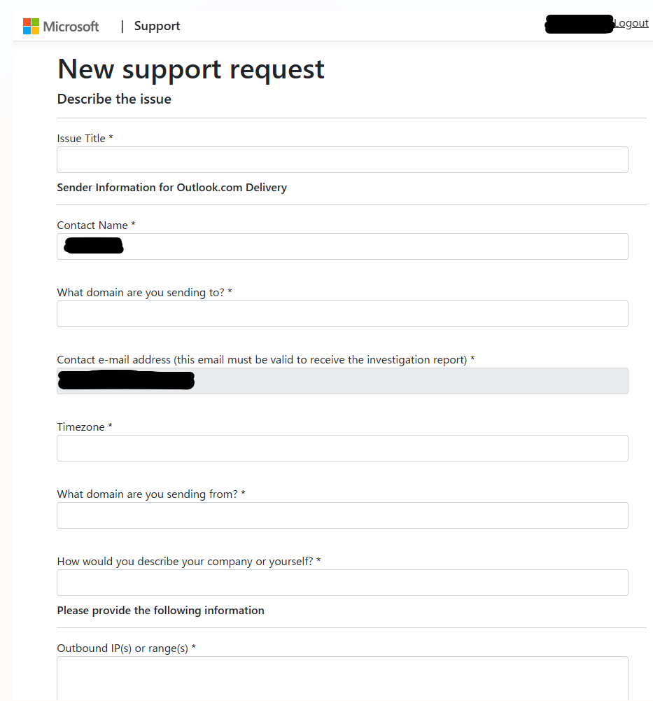Click the Contact e-mail address field
Viewport: 653px width, 701px height.
click(342, 381)
